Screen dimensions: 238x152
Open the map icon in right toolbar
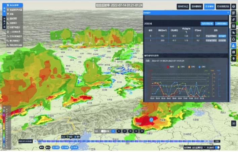click(x=234, y=52)
